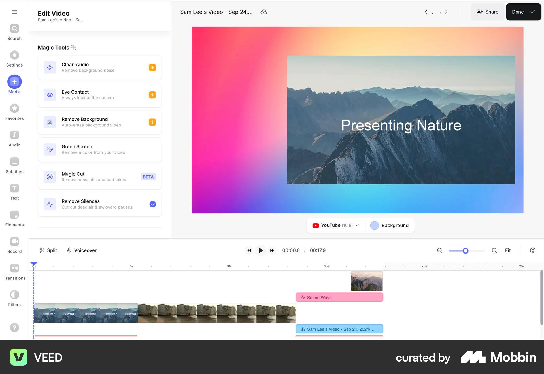Enable the Eye Contact magic tool
544x374 pixels.
coord(152,95)
